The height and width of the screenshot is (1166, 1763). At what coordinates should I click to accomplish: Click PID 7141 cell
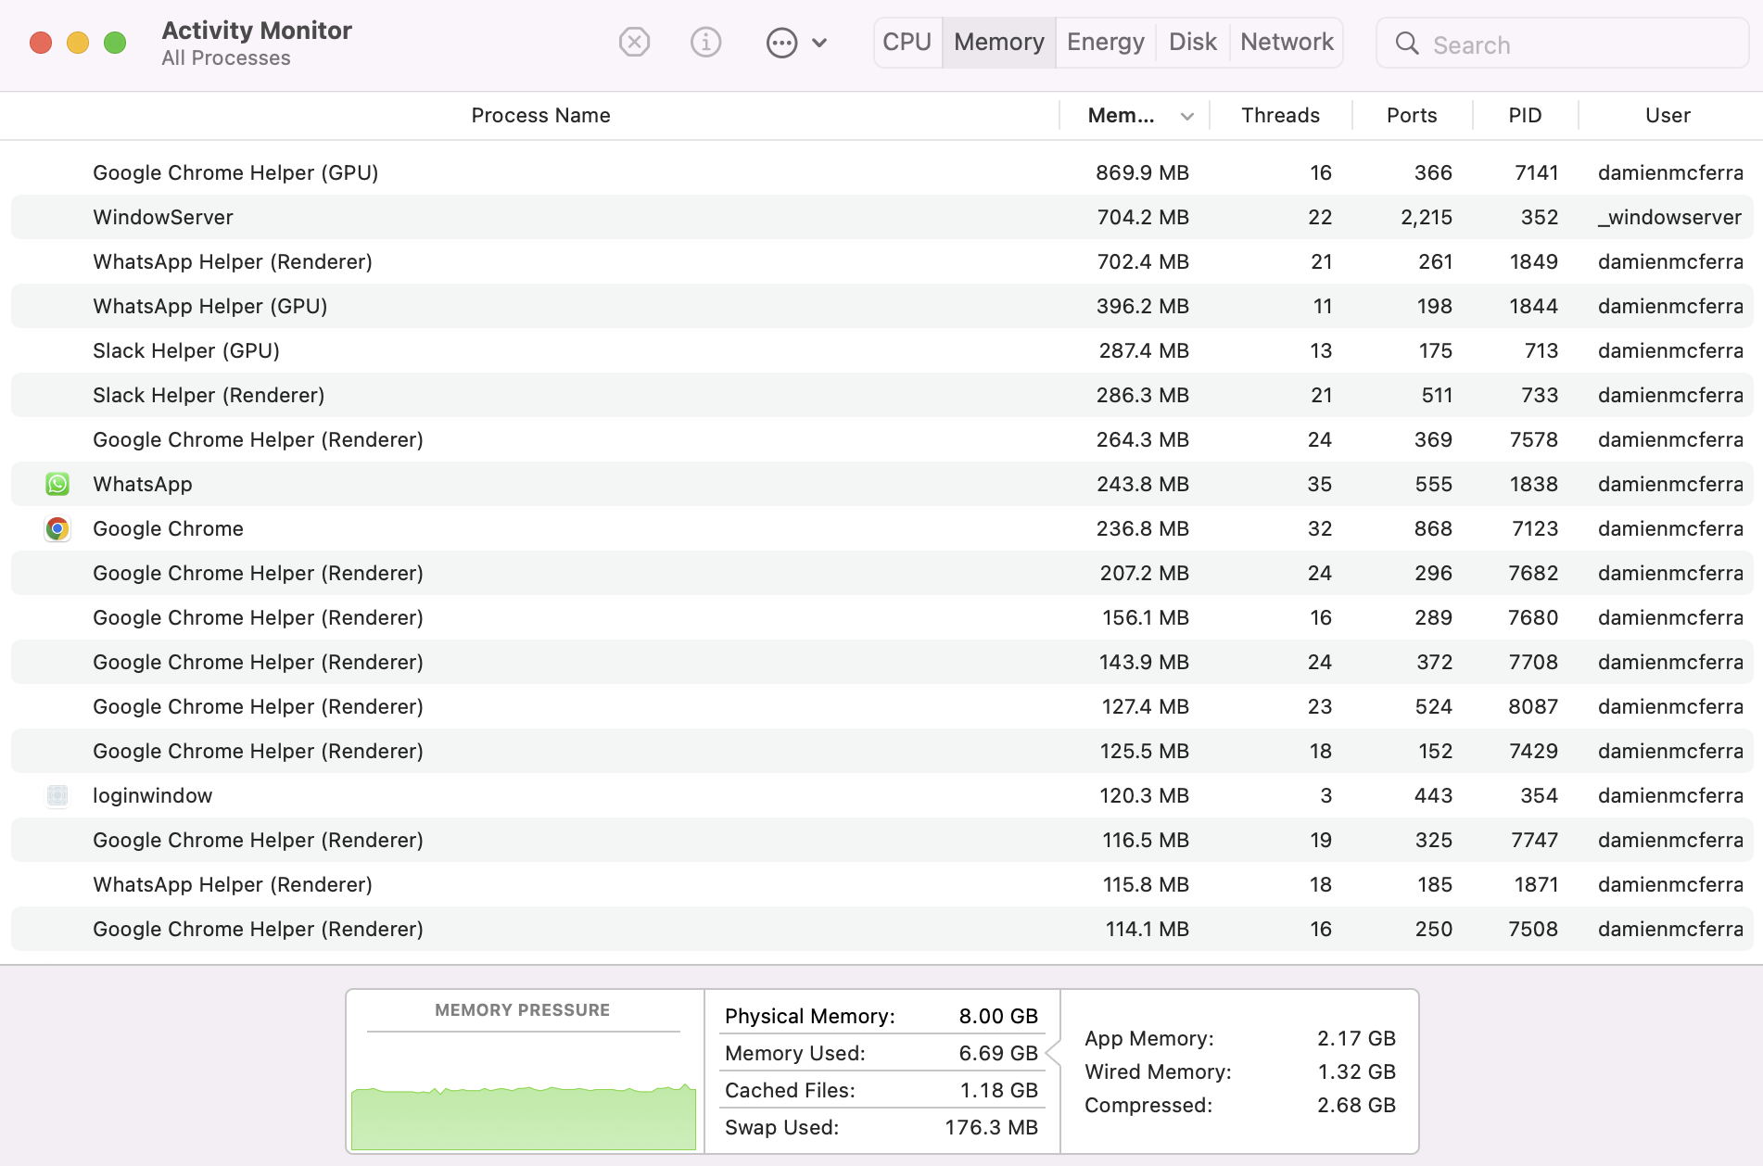[x=1536, y=172]
